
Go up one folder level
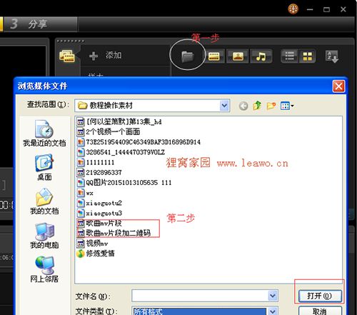pos(257,106)
